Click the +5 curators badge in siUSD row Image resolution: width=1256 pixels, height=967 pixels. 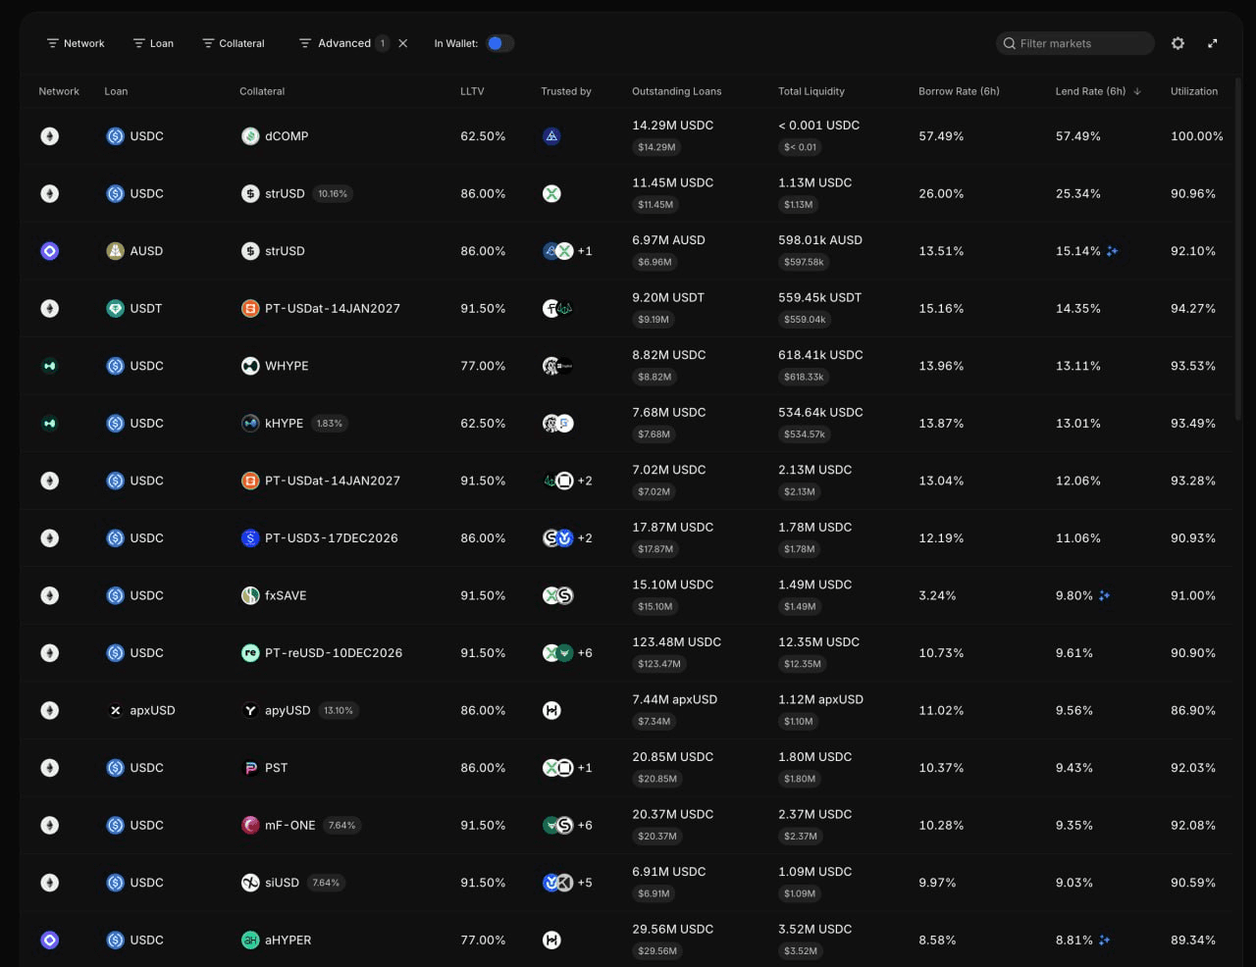tap(585, 883)
